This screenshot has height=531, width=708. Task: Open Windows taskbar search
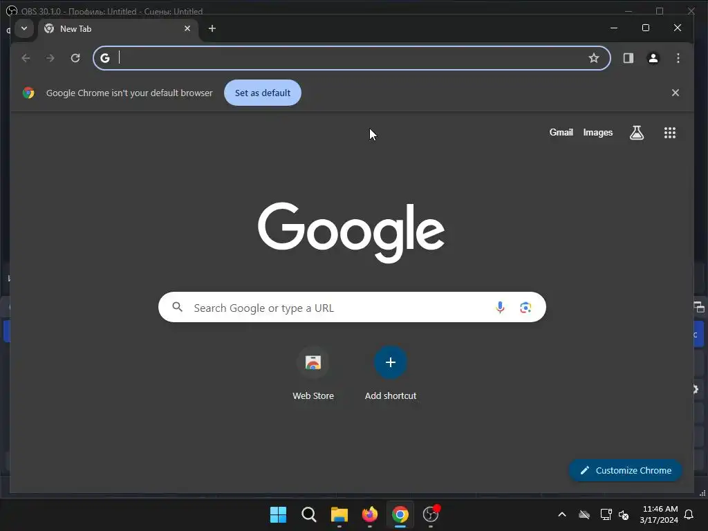[309, 514]
